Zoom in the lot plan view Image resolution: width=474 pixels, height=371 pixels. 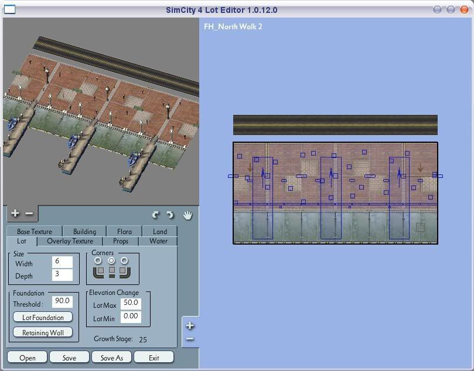tap(190, 325)
